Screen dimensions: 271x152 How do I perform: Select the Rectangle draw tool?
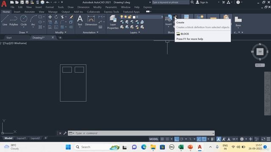(x=40, y=17)
